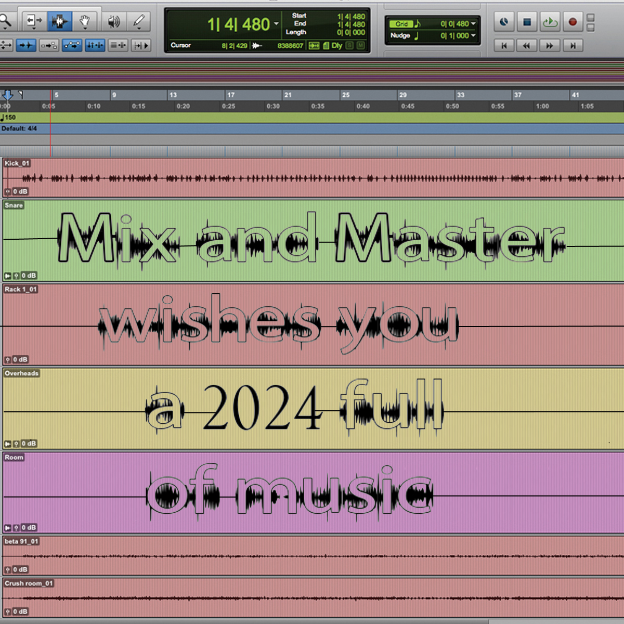Click the Record transport button
The height and width of the screenshot is (624, 624).
pos(573,22)
